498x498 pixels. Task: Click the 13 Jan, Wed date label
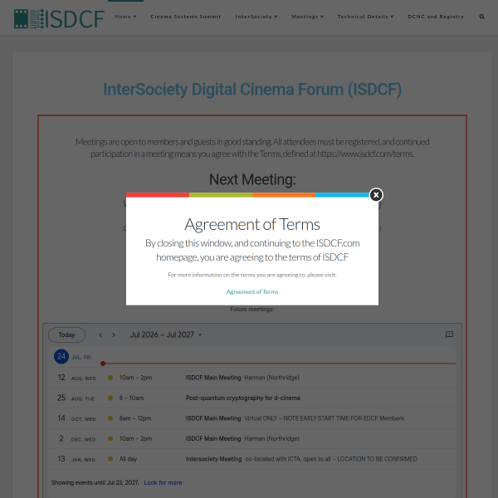click(x=76, y=459)
